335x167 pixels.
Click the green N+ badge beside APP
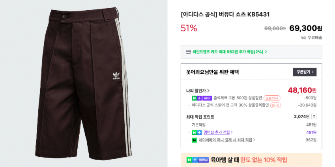[x=197, y=98]
